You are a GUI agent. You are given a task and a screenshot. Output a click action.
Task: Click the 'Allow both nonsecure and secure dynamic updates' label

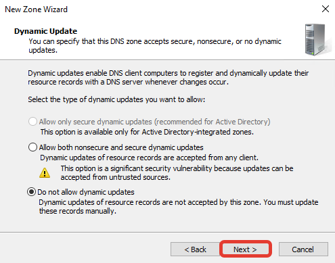point(121,147)
